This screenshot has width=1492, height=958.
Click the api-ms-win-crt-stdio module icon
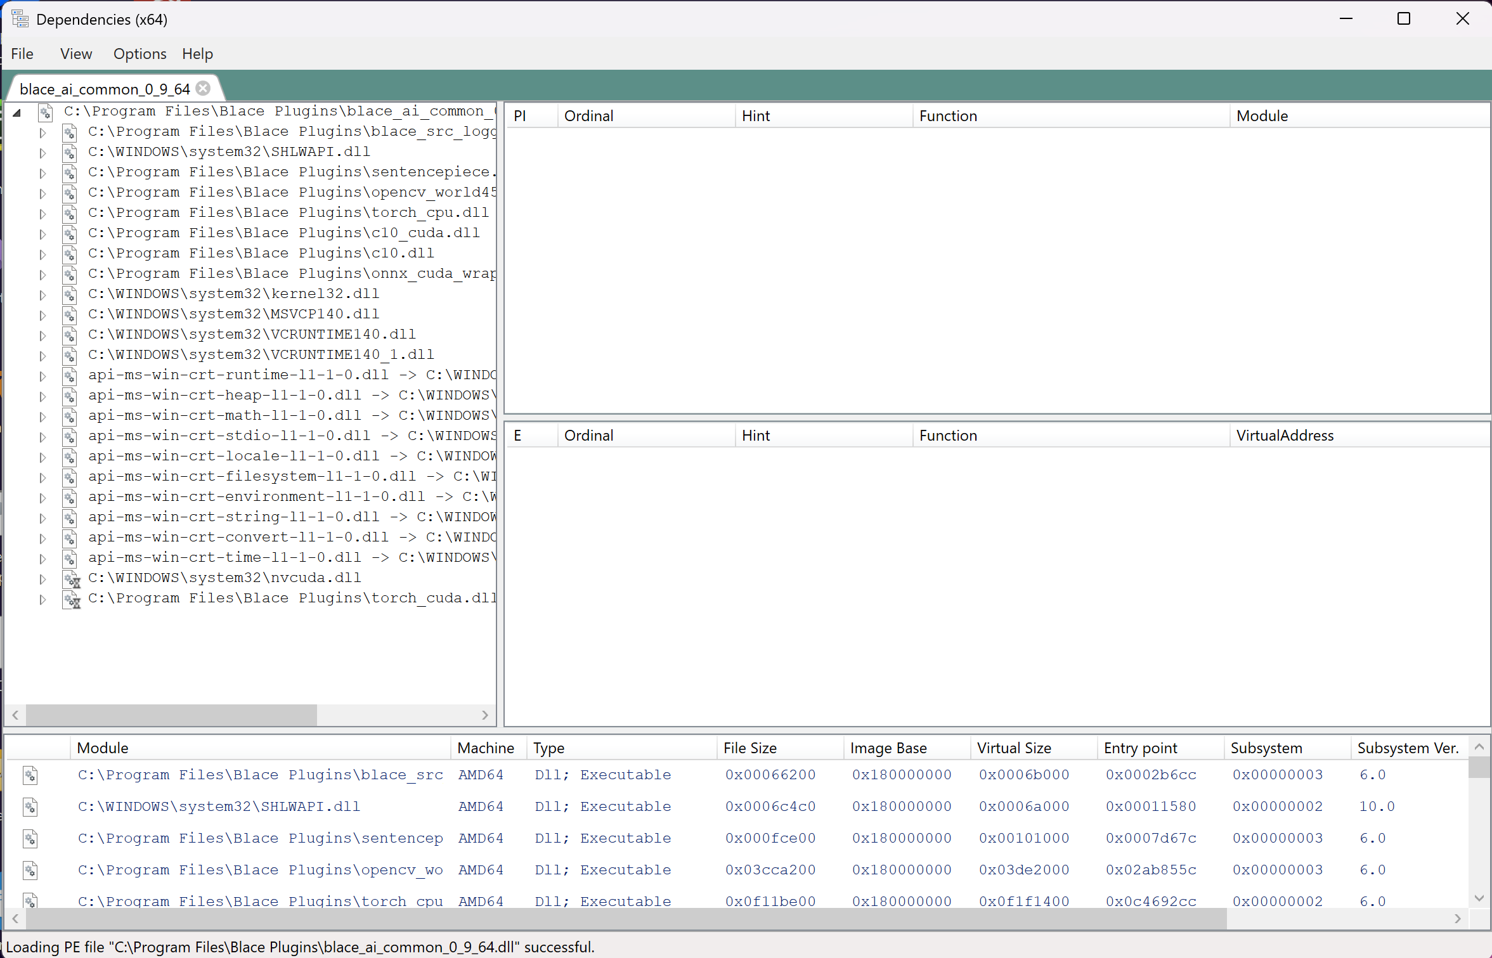pos(70,437)
